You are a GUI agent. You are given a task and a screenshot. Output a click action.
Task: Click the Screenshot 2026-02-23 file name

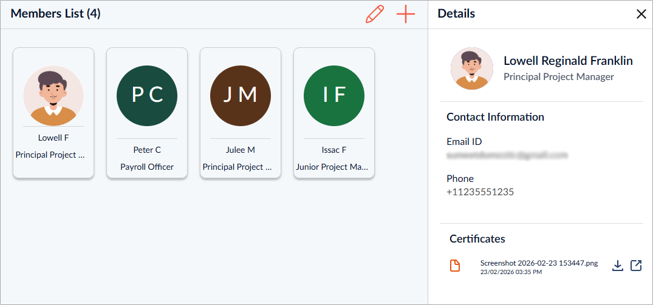click(539, 263)
